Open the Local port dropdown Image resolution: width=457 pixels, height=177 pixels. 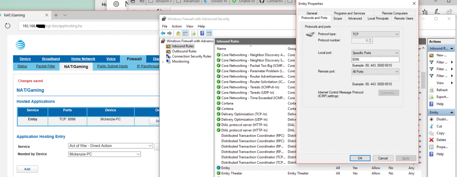coord(375,53)
